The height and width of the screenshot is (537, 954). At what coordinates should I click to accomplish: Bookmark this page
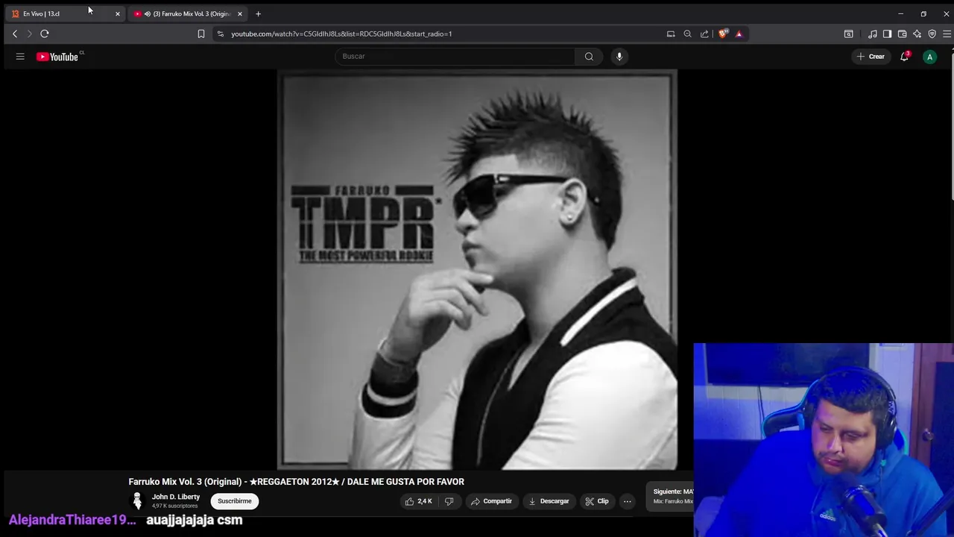(201, 34)
